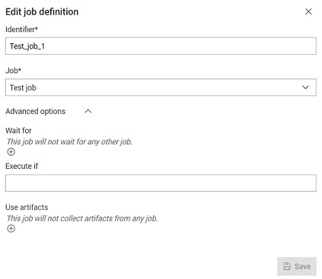Collapse Advanced options using the chevron
Screen dimensions: 322x279
pyautogui.click(x=88, y=111)
